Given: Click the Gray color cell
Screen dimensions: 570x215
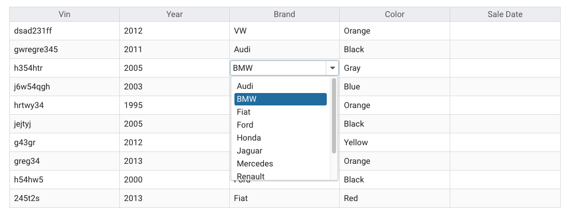Looking at the screenshot, I should 395,68.
